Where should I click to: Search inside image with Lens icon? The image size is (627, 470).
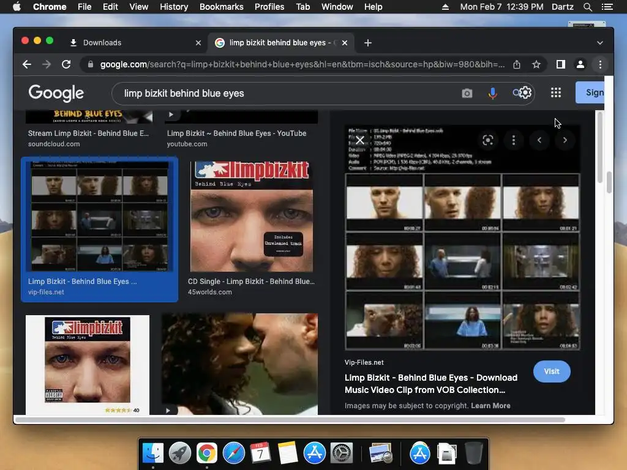pos(488,140)
